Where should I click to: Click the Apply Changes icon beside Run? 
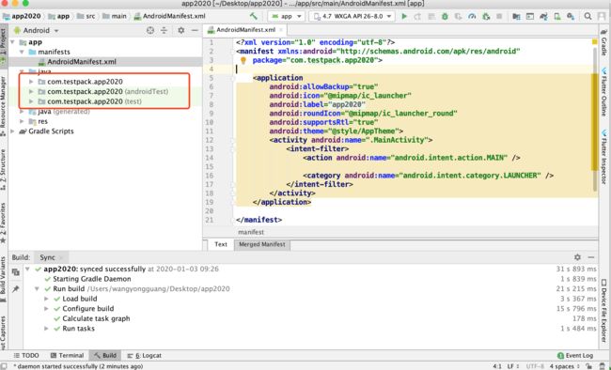point(417,16)
